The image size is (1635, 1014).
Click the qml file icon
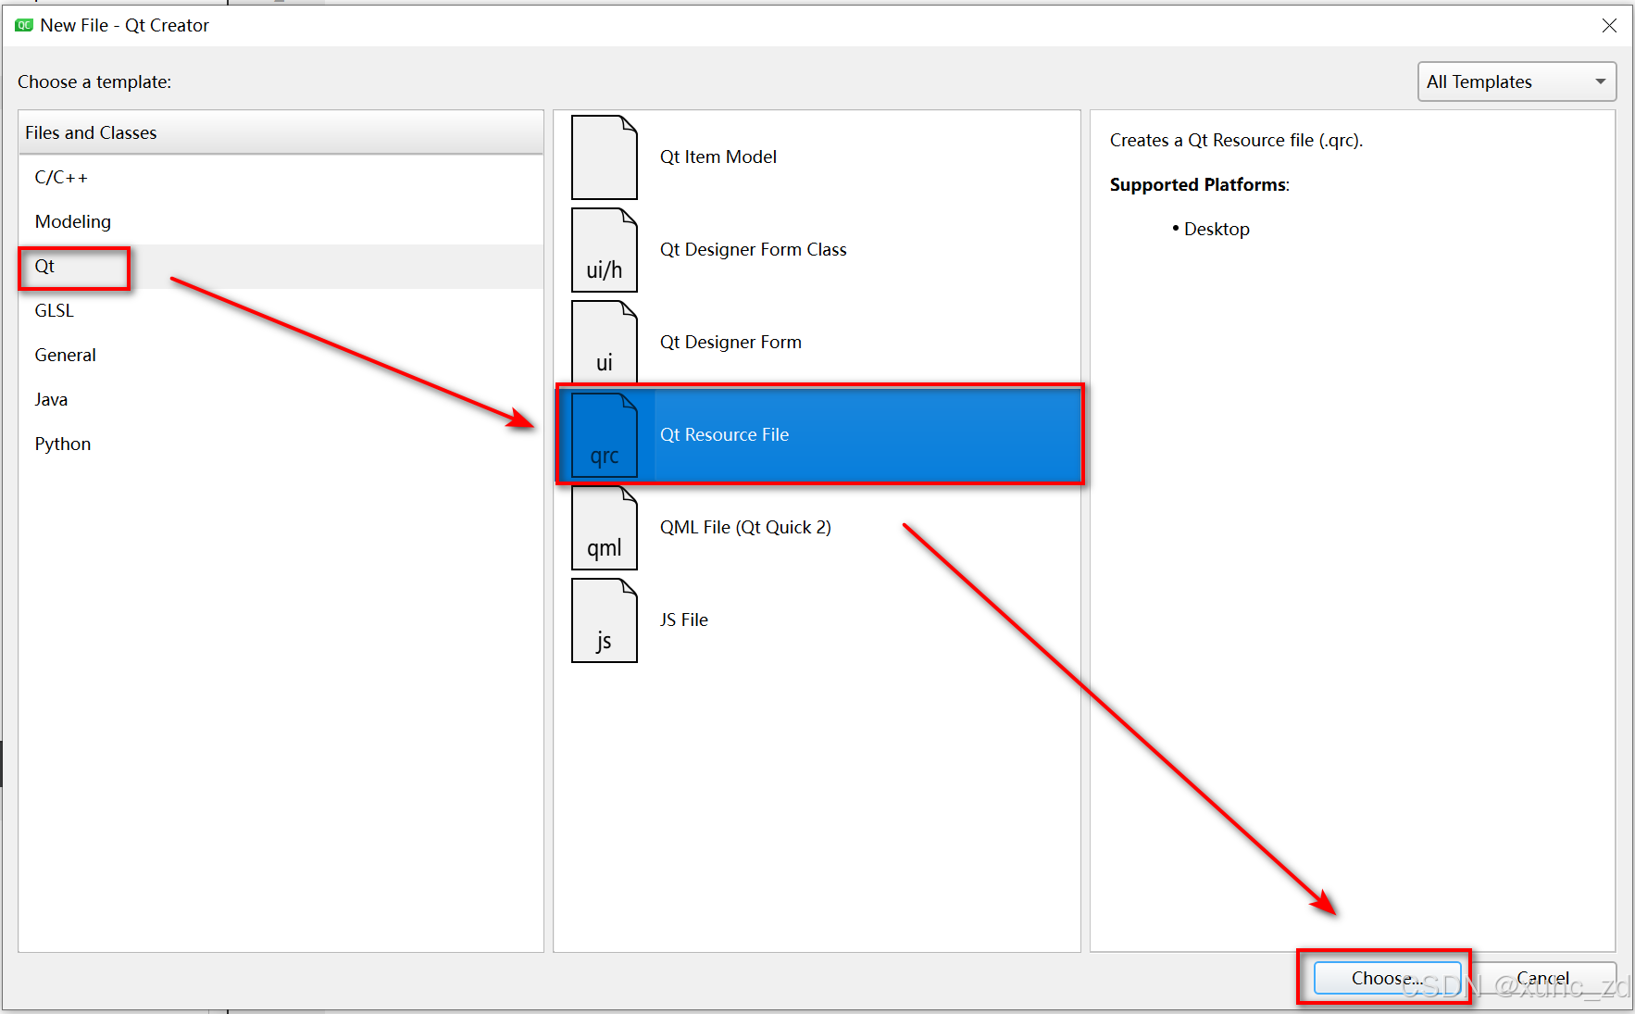[604, 527]
